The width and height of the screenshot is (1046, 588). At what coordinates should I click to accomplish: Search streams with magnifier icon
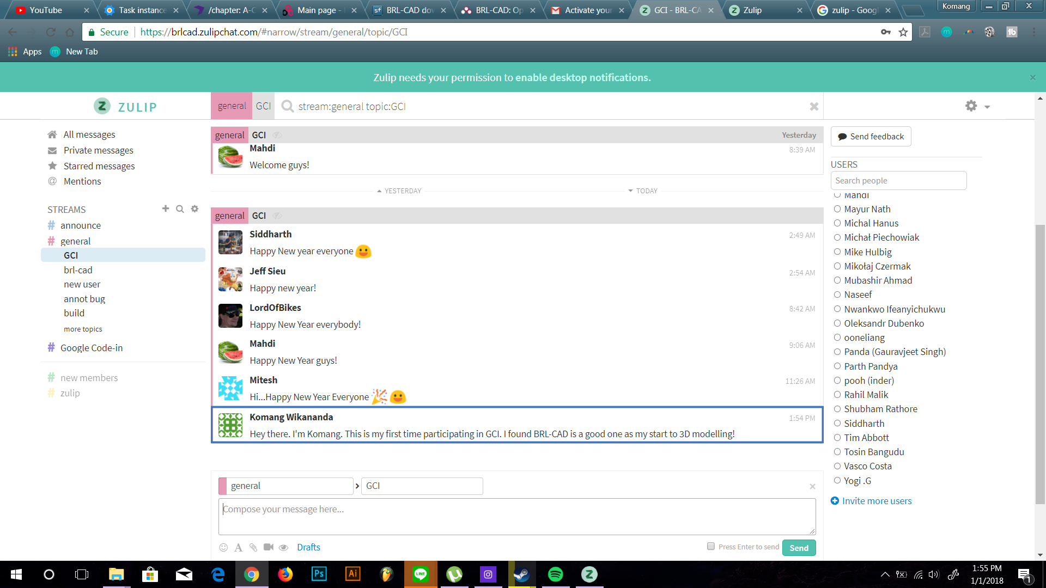tap(180, 209)
